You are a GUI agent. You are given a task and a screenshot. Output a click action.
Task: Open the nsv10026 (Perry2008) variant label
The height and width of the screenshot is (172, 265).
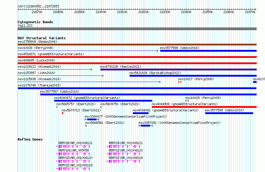tap(36, 48)
